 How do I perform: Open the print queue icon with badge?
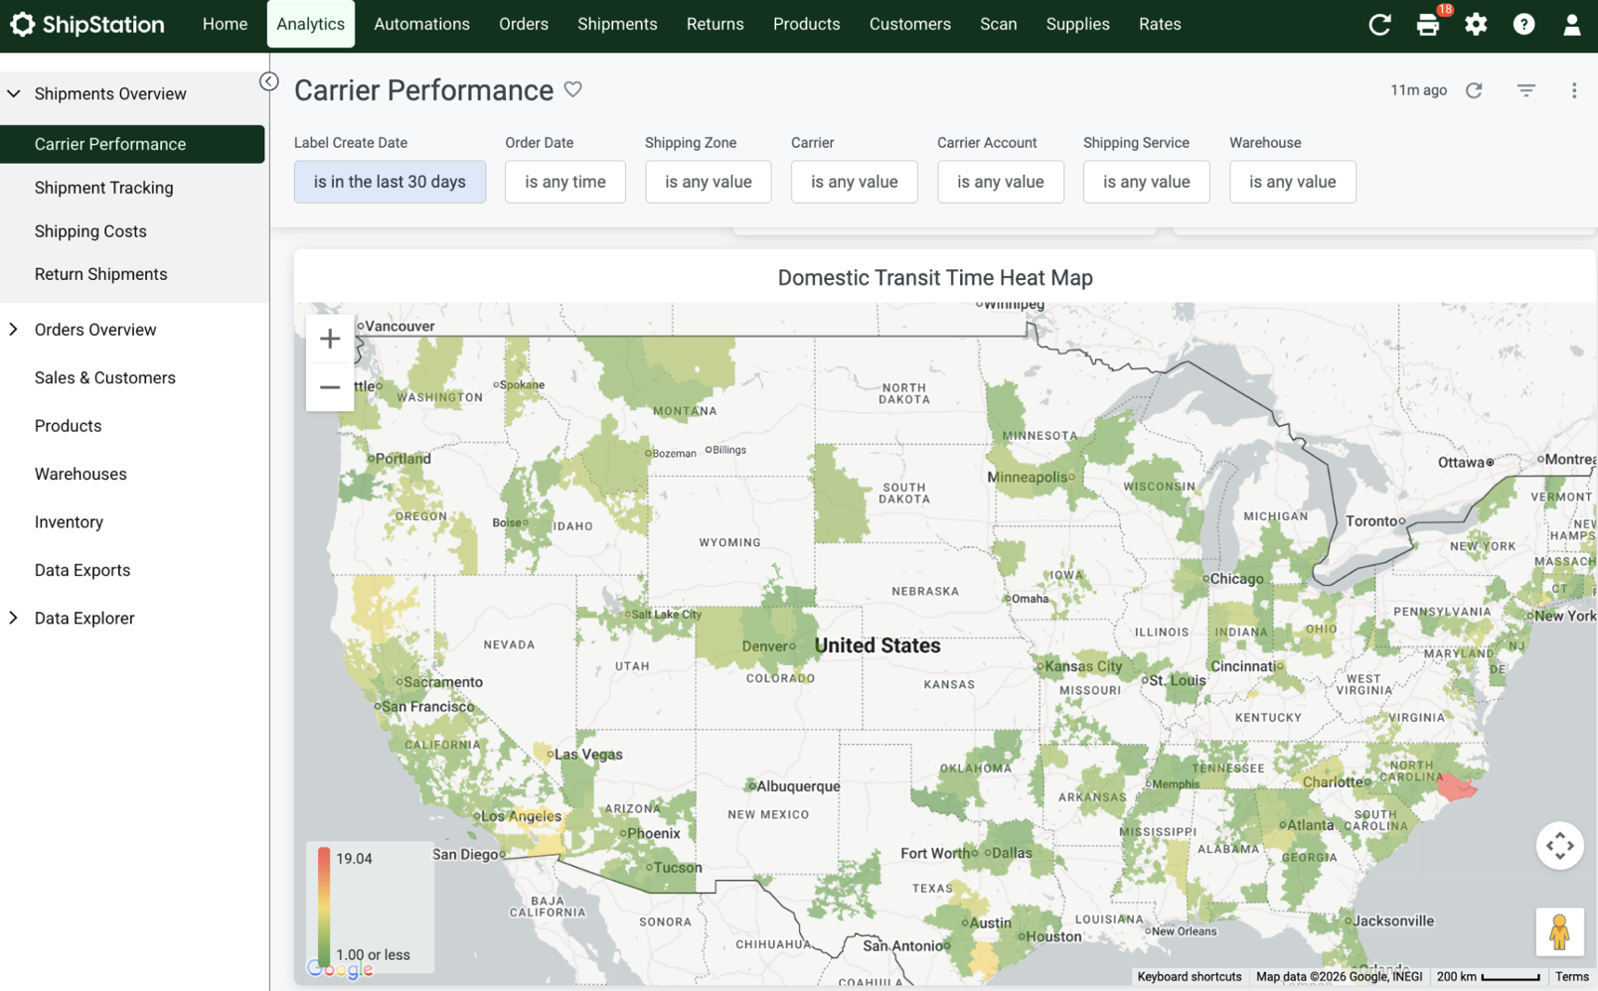coord(1428,25)
